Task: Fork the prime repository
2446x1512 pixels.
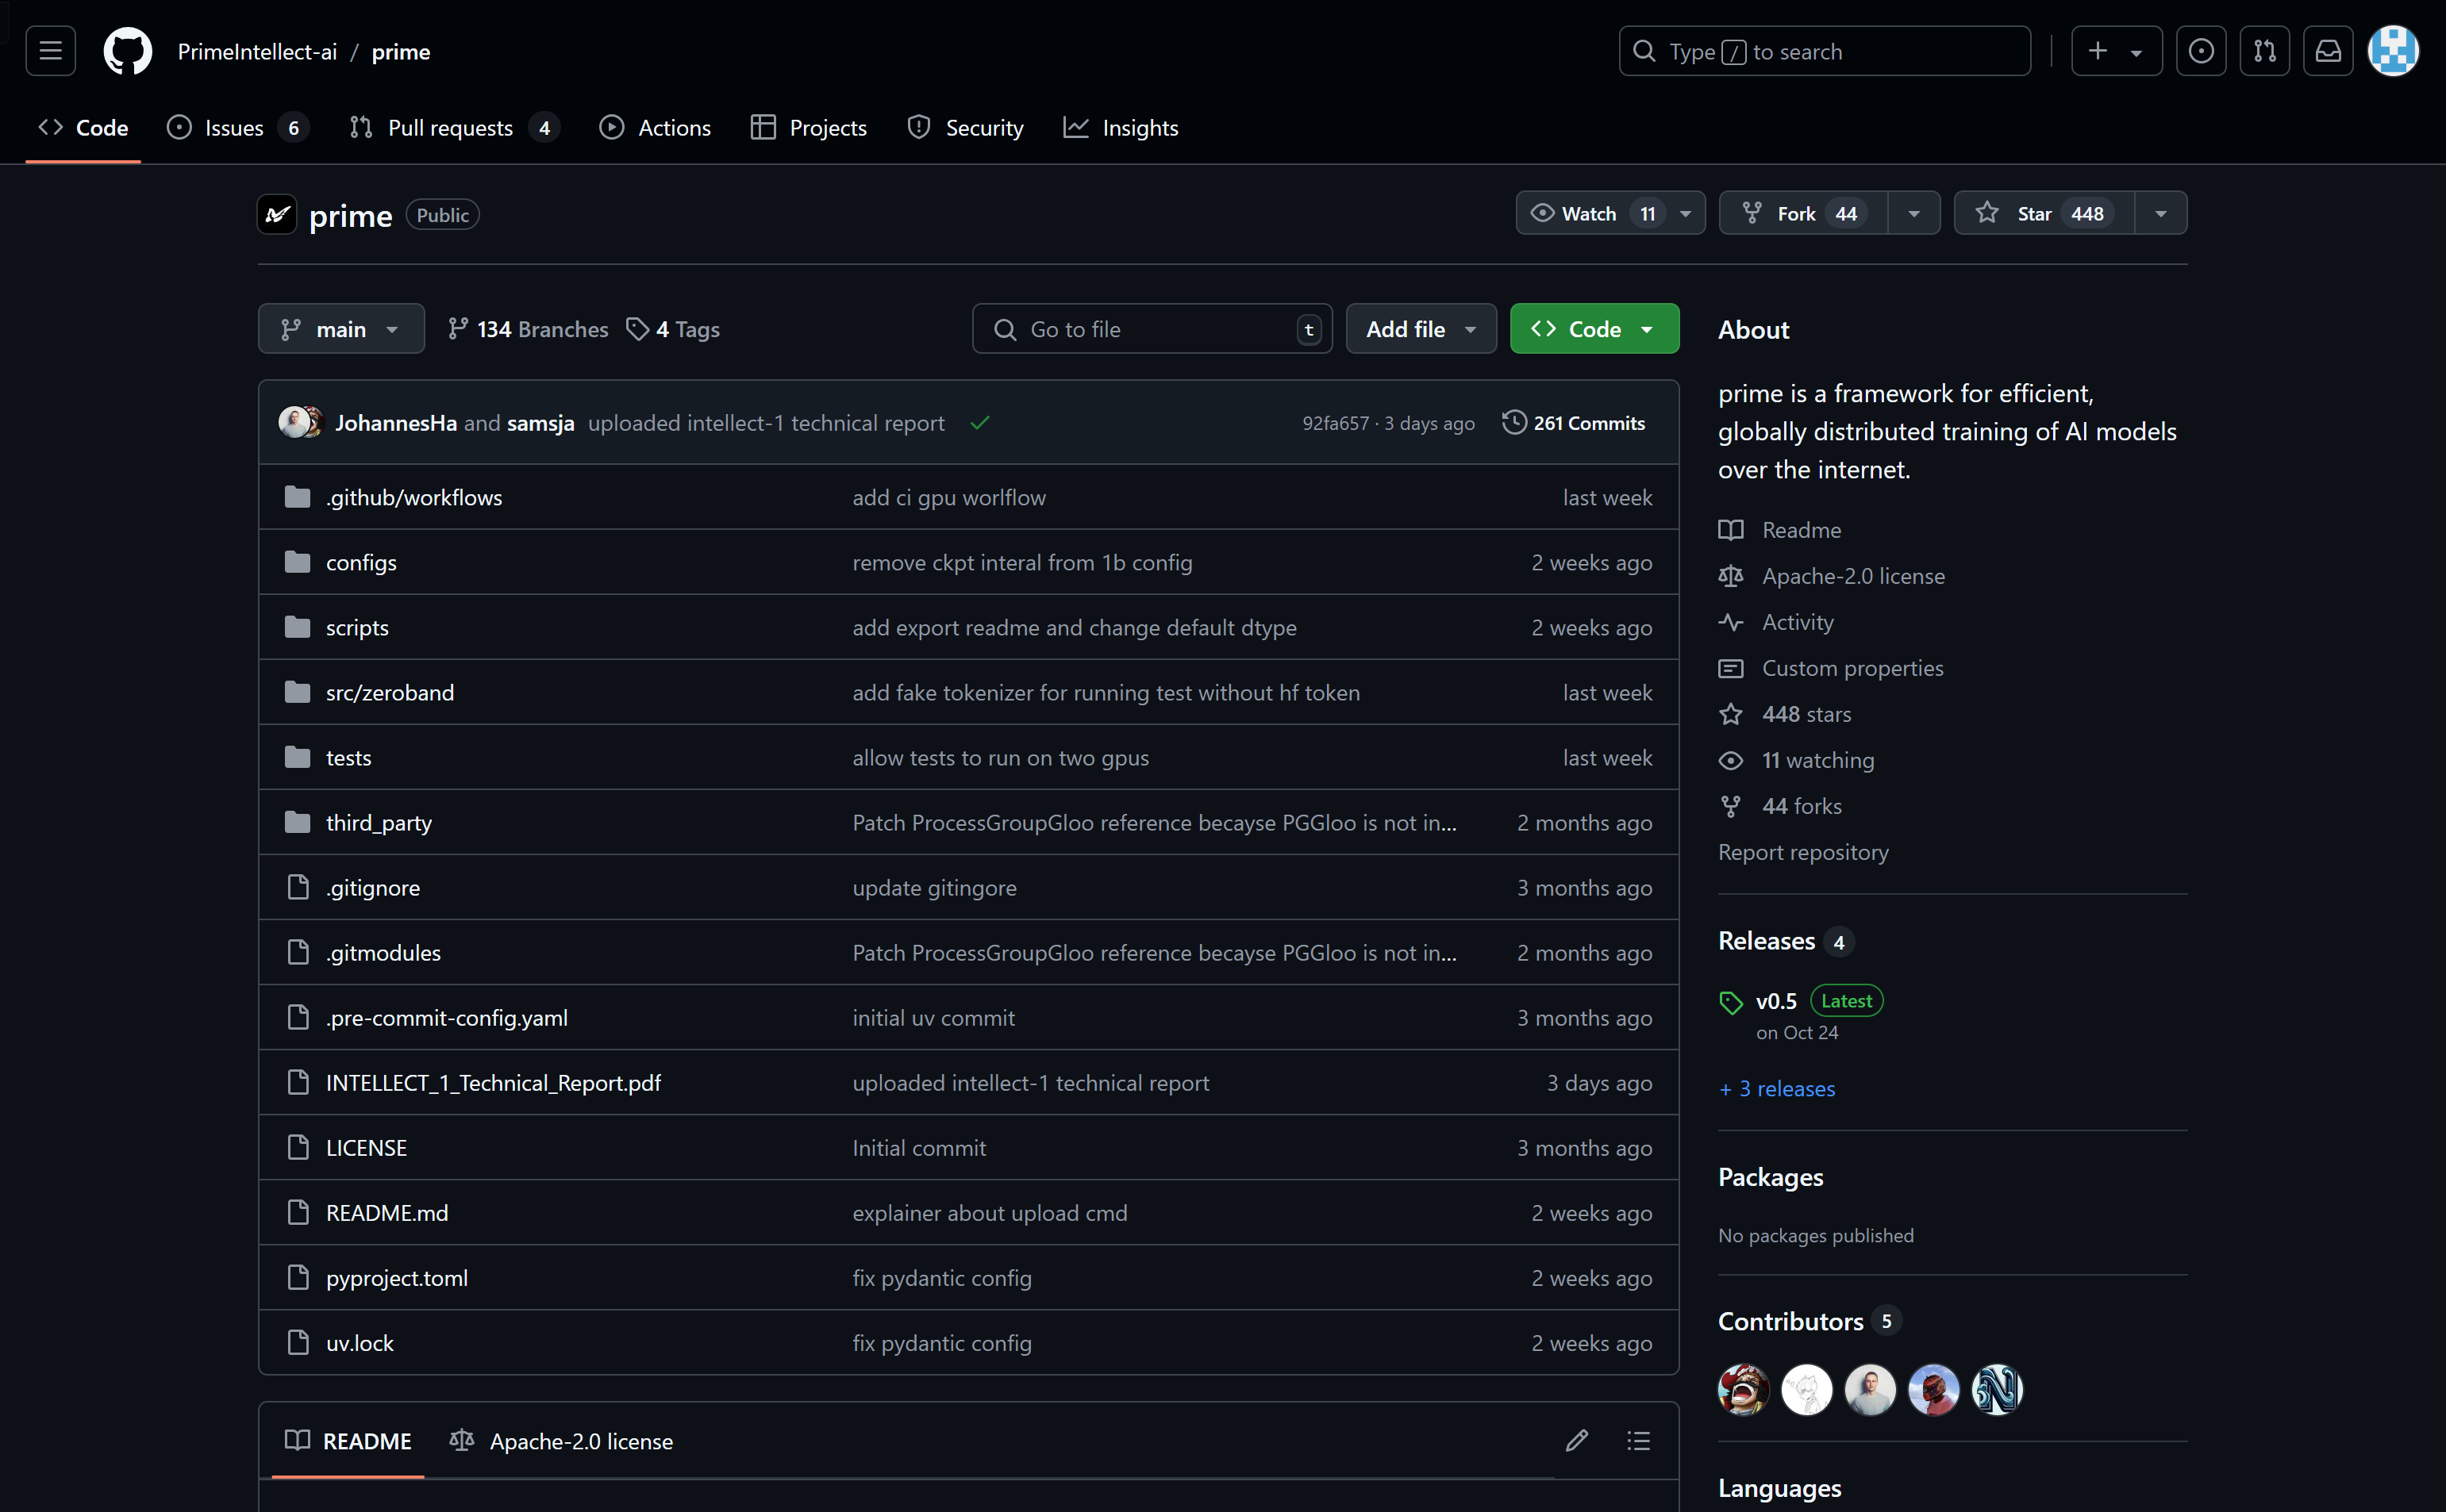Action: point(1804,213)
